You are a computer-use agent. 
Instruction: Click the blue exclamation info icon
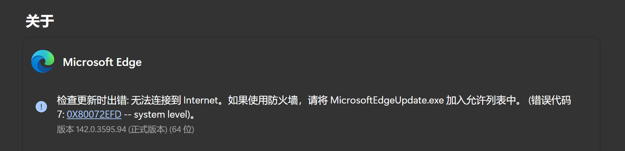coord(41,106)
